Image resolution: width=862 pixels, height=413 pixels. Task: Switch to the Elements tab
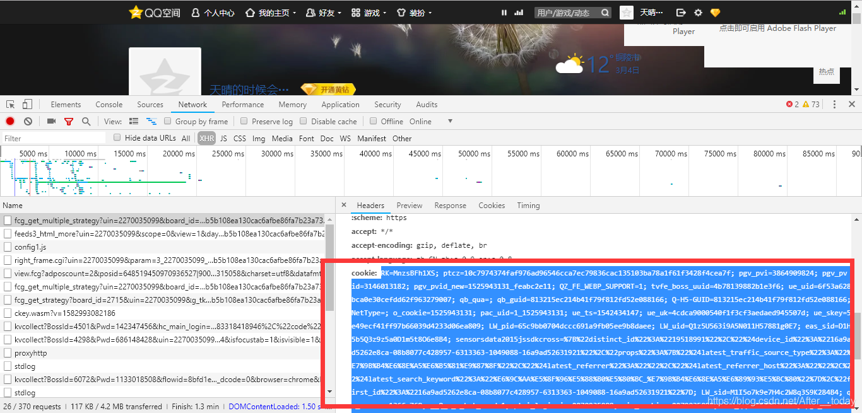point(66,105)
